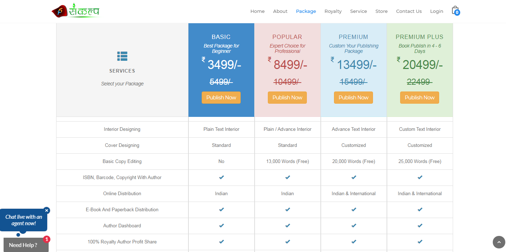Click the Sankalp logo in header
The image size is (506, 252).
pos(76,11)
